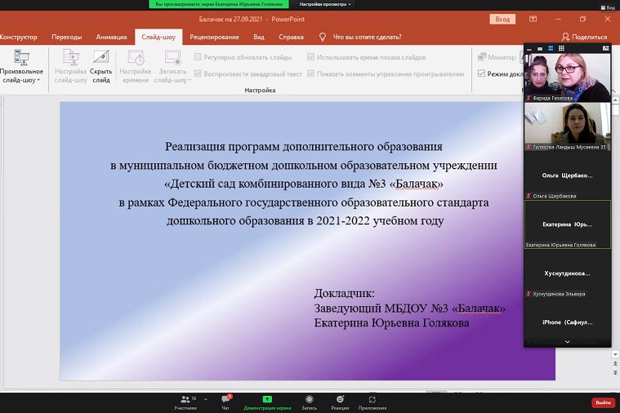Click the video panel dock layout icon
This screenshot has height=413, width=620.
click(605, 48)
